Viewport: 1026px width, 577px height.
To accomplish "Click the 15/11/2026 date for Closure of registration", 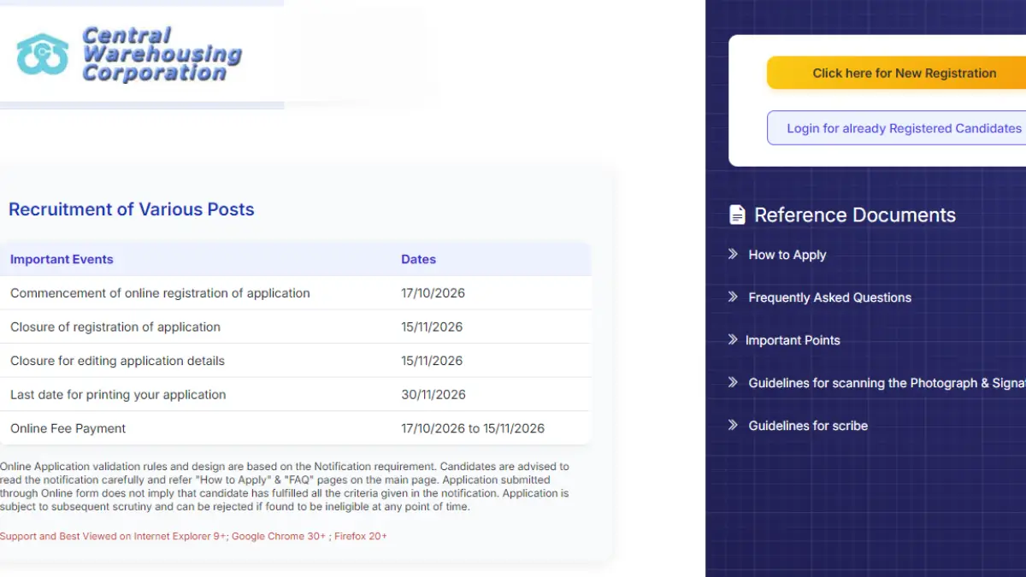I will [x=433, y=327].
